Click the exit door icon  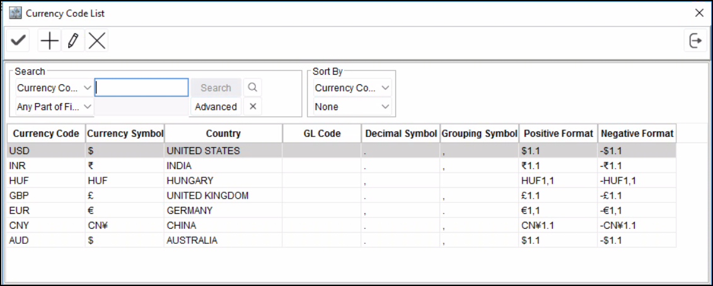pos(695,41)
